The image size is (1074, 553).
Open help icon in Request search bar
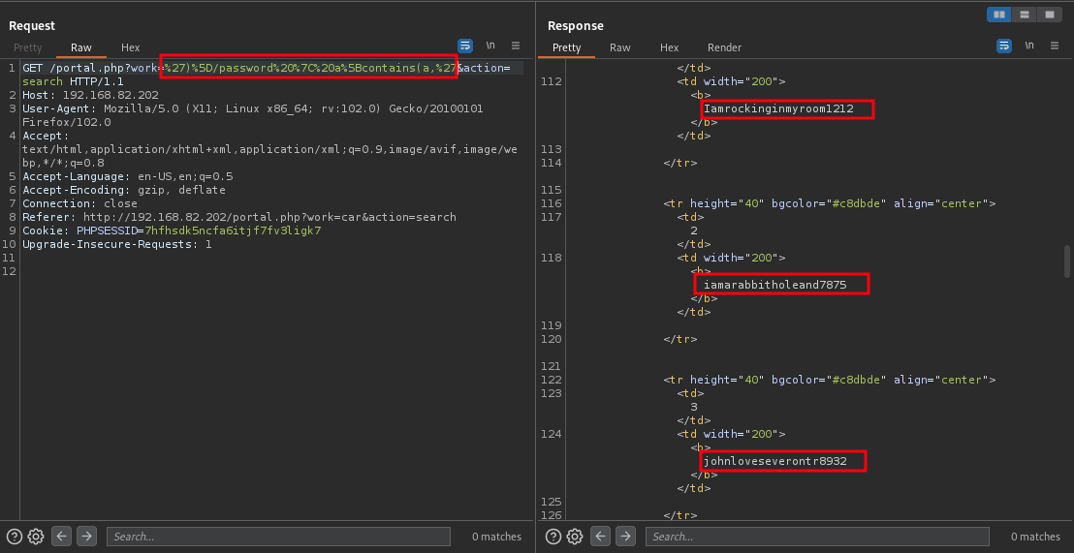tap(15, 537)
